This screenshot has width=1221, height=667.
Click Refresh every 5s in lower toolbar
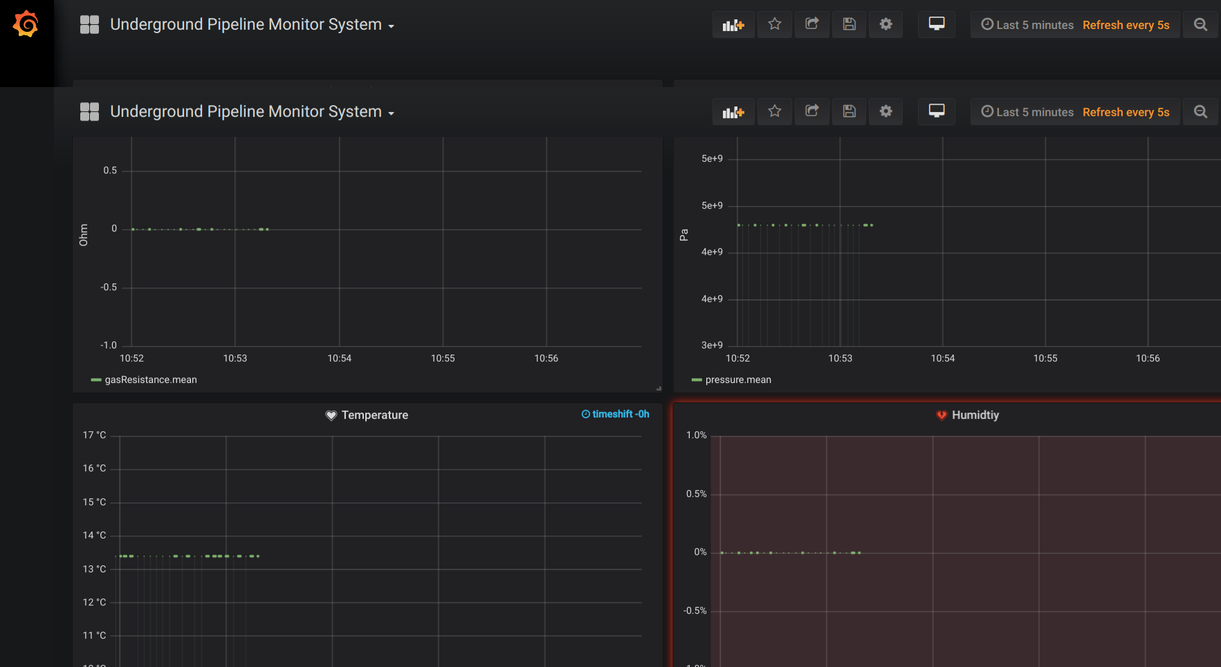click(x=1126, y=112)
